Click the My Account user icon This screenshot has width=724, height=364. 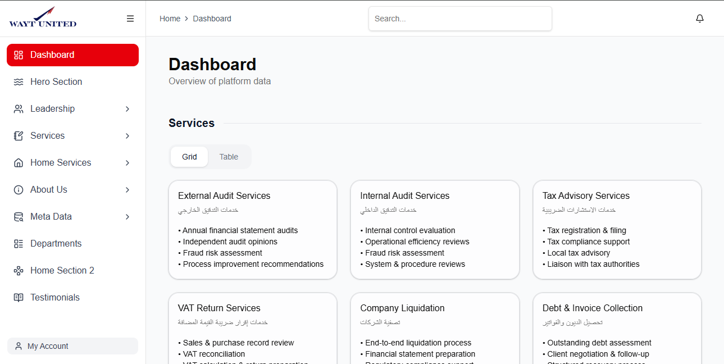[19, 346]
